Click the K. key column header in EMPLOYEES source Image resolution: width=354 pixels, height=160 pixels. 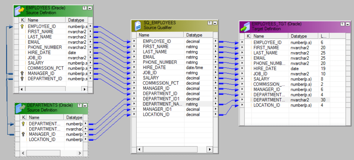[x=22, y=20]
